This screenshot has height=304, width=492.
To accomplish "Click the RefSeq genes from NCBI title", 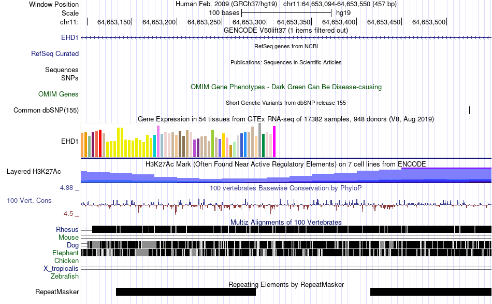I will (x=286, y=46).
